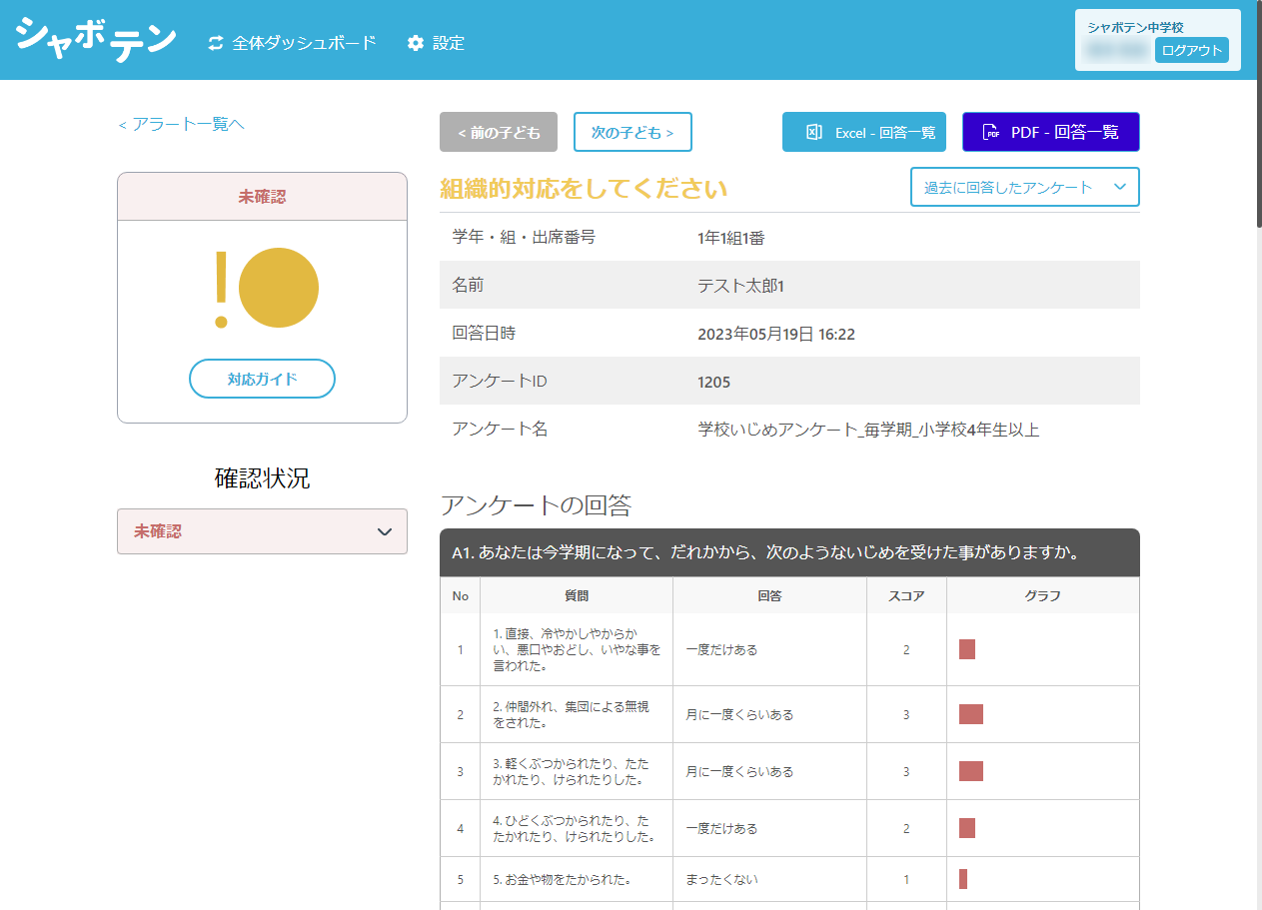The image size is (1262, 910).
Task: Click row 2 graph bar
Action: pos(971,714)
